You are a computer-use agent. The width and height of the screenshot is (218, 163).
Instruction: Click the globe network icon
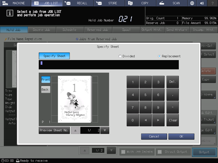(x=192, y=3)
